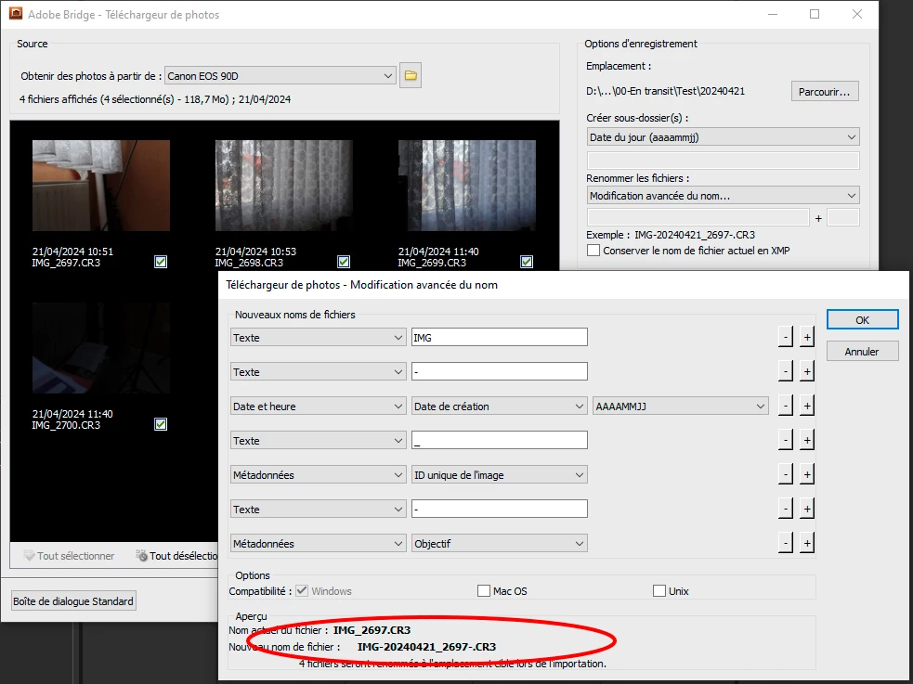Screen dimensions: 913x684
Task: Confirm the rename dialog with OK
Action: coord(862,320)
